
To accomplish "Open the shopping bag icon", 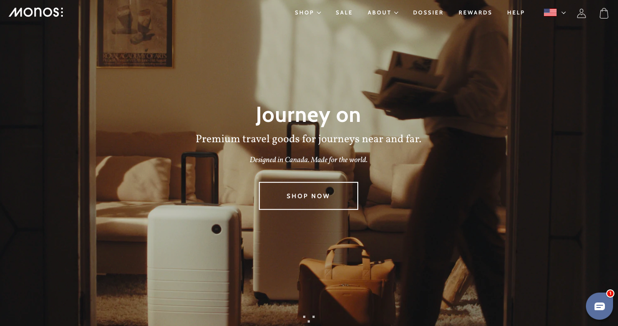I will pos(604,13).
